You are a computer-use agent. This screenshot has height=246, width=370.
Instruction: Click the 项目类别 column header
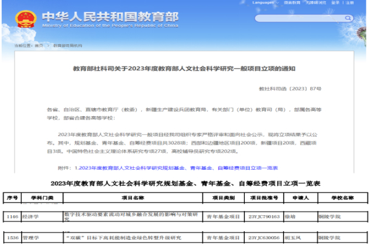click(223, 198)
